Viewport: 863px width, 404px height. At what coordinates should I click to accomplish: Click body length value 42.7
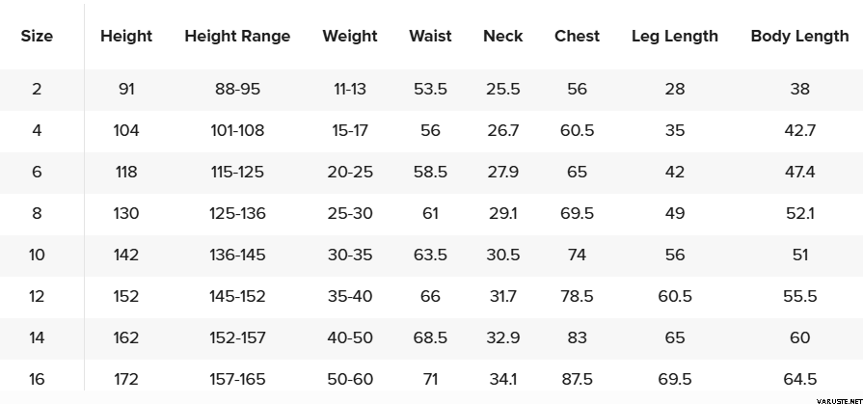pyautogui.click(x=799, y=131)
